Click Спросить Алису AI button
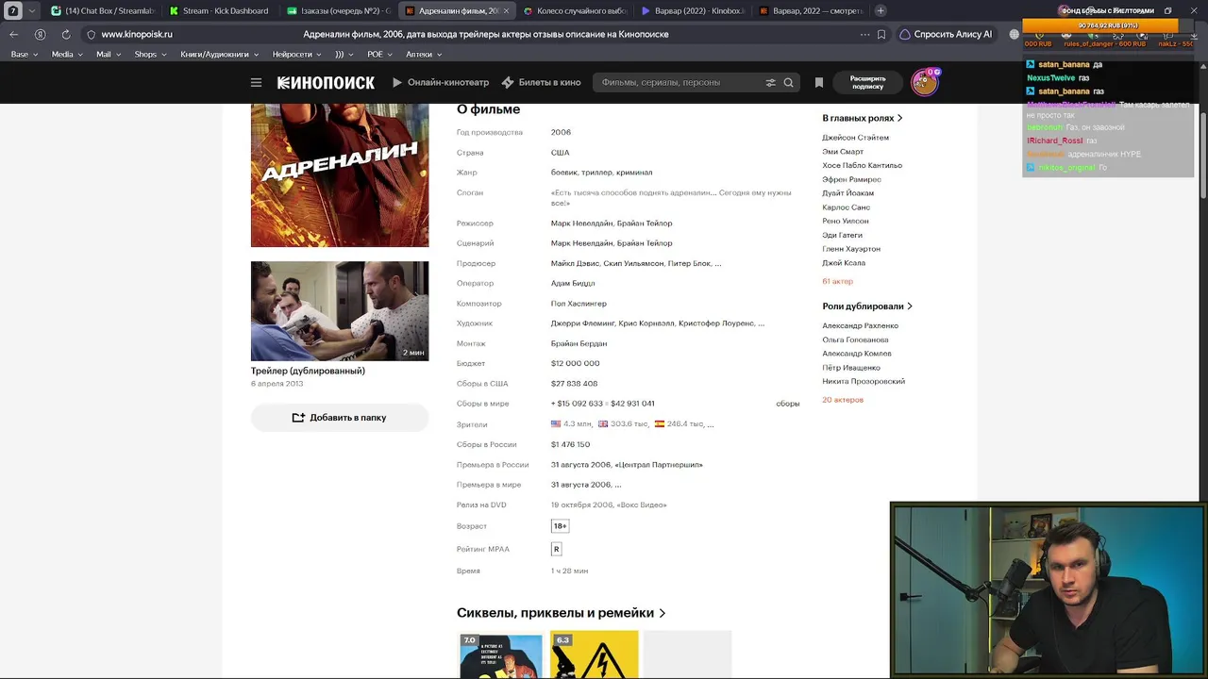Screen dimensions: 1208x679 (x=946, y=34)
